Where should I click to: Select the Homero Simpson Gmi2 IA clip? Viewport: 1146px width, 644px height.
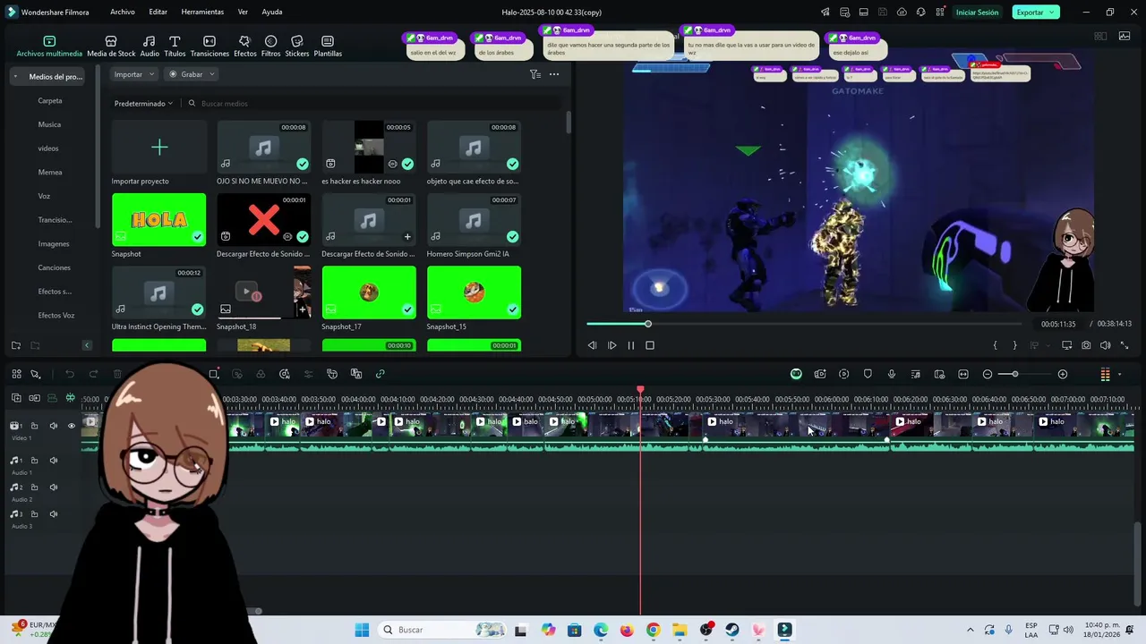coord(474,219)
